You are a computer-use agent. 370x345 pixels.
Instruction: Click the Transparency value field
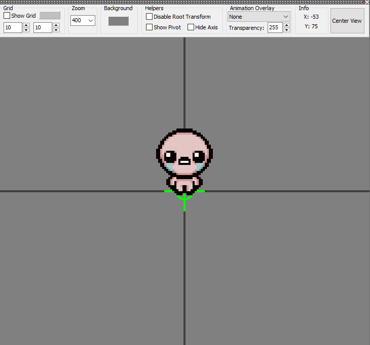click(275, 27)
